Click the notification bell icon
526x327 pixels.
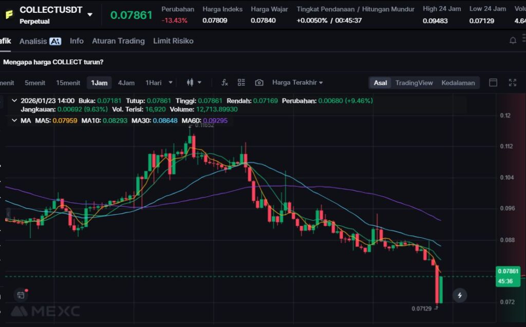pos(512,41)
